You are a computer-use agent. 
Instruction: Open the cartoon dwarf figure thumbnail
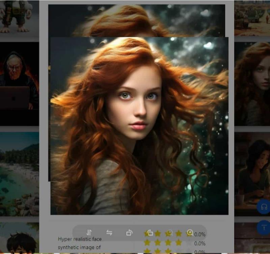click(20, 18)
